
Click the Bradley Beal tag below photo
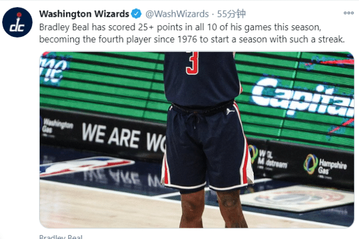coord(60,237)
